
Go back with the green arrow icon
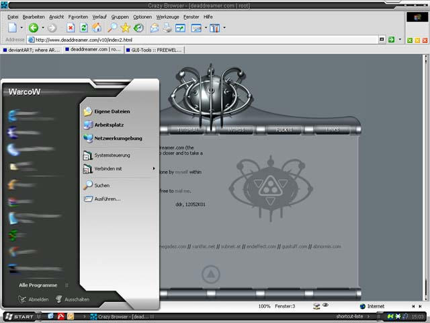click(x=34, y=28)
